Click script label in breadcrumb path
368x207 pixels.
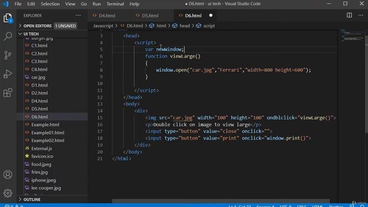(209, 26)
